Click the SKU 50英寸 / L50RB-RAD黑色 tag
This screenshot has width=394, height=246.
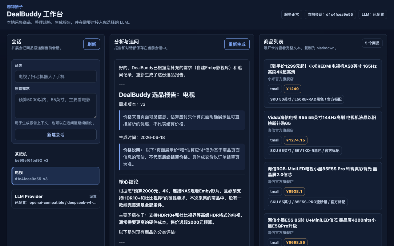click(x=306, y=99)
